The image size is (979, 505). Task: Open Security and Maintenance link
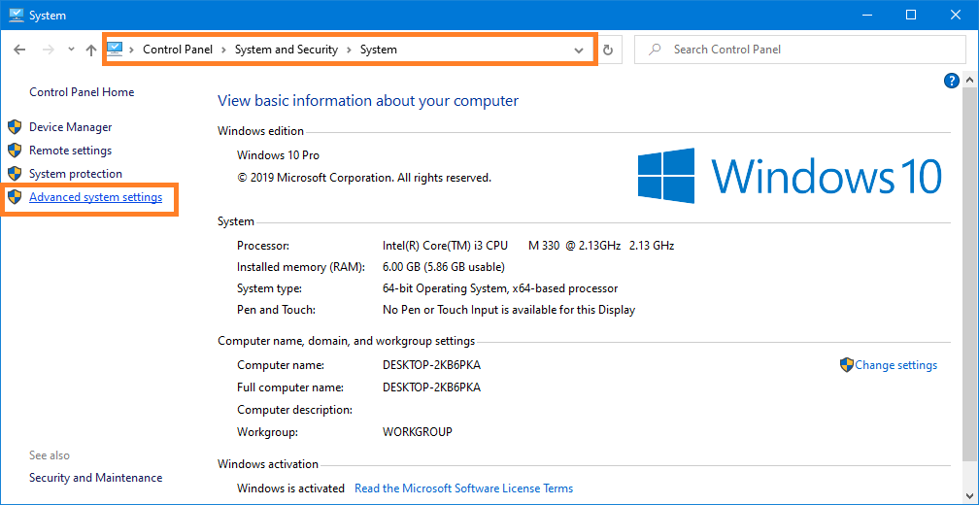(95, 478)
